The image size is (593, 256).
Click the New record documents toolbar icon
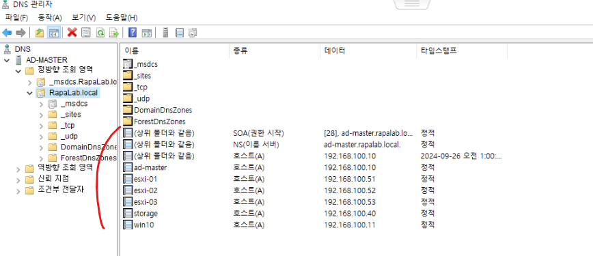tap(193, 33)
